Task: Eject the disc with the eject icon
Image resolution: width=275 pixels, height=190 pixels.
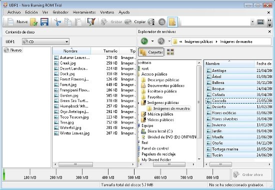Action: [162, 22]
